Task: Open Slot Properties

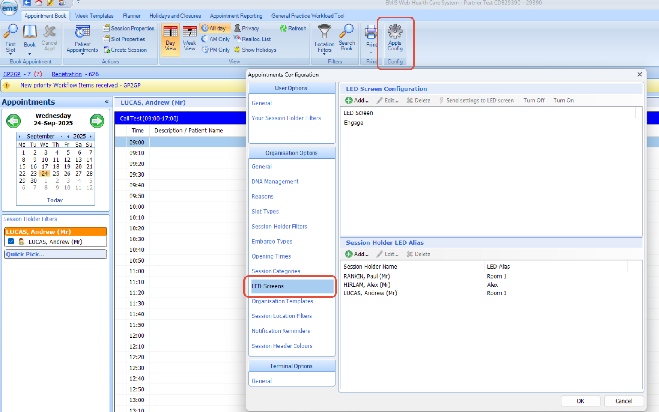Action: 124,39
